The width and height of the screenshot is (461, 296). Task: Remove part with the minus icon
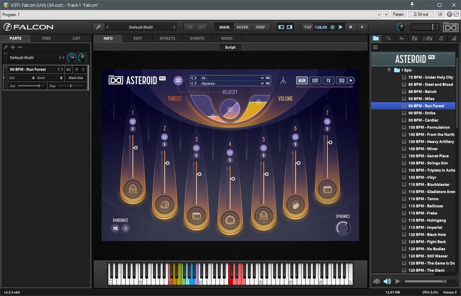point(20,47)
